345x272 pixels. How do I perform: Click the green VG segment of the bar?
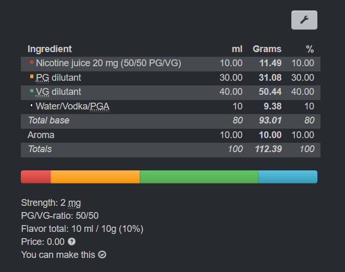pyautogui.click(x=199, y=177)
